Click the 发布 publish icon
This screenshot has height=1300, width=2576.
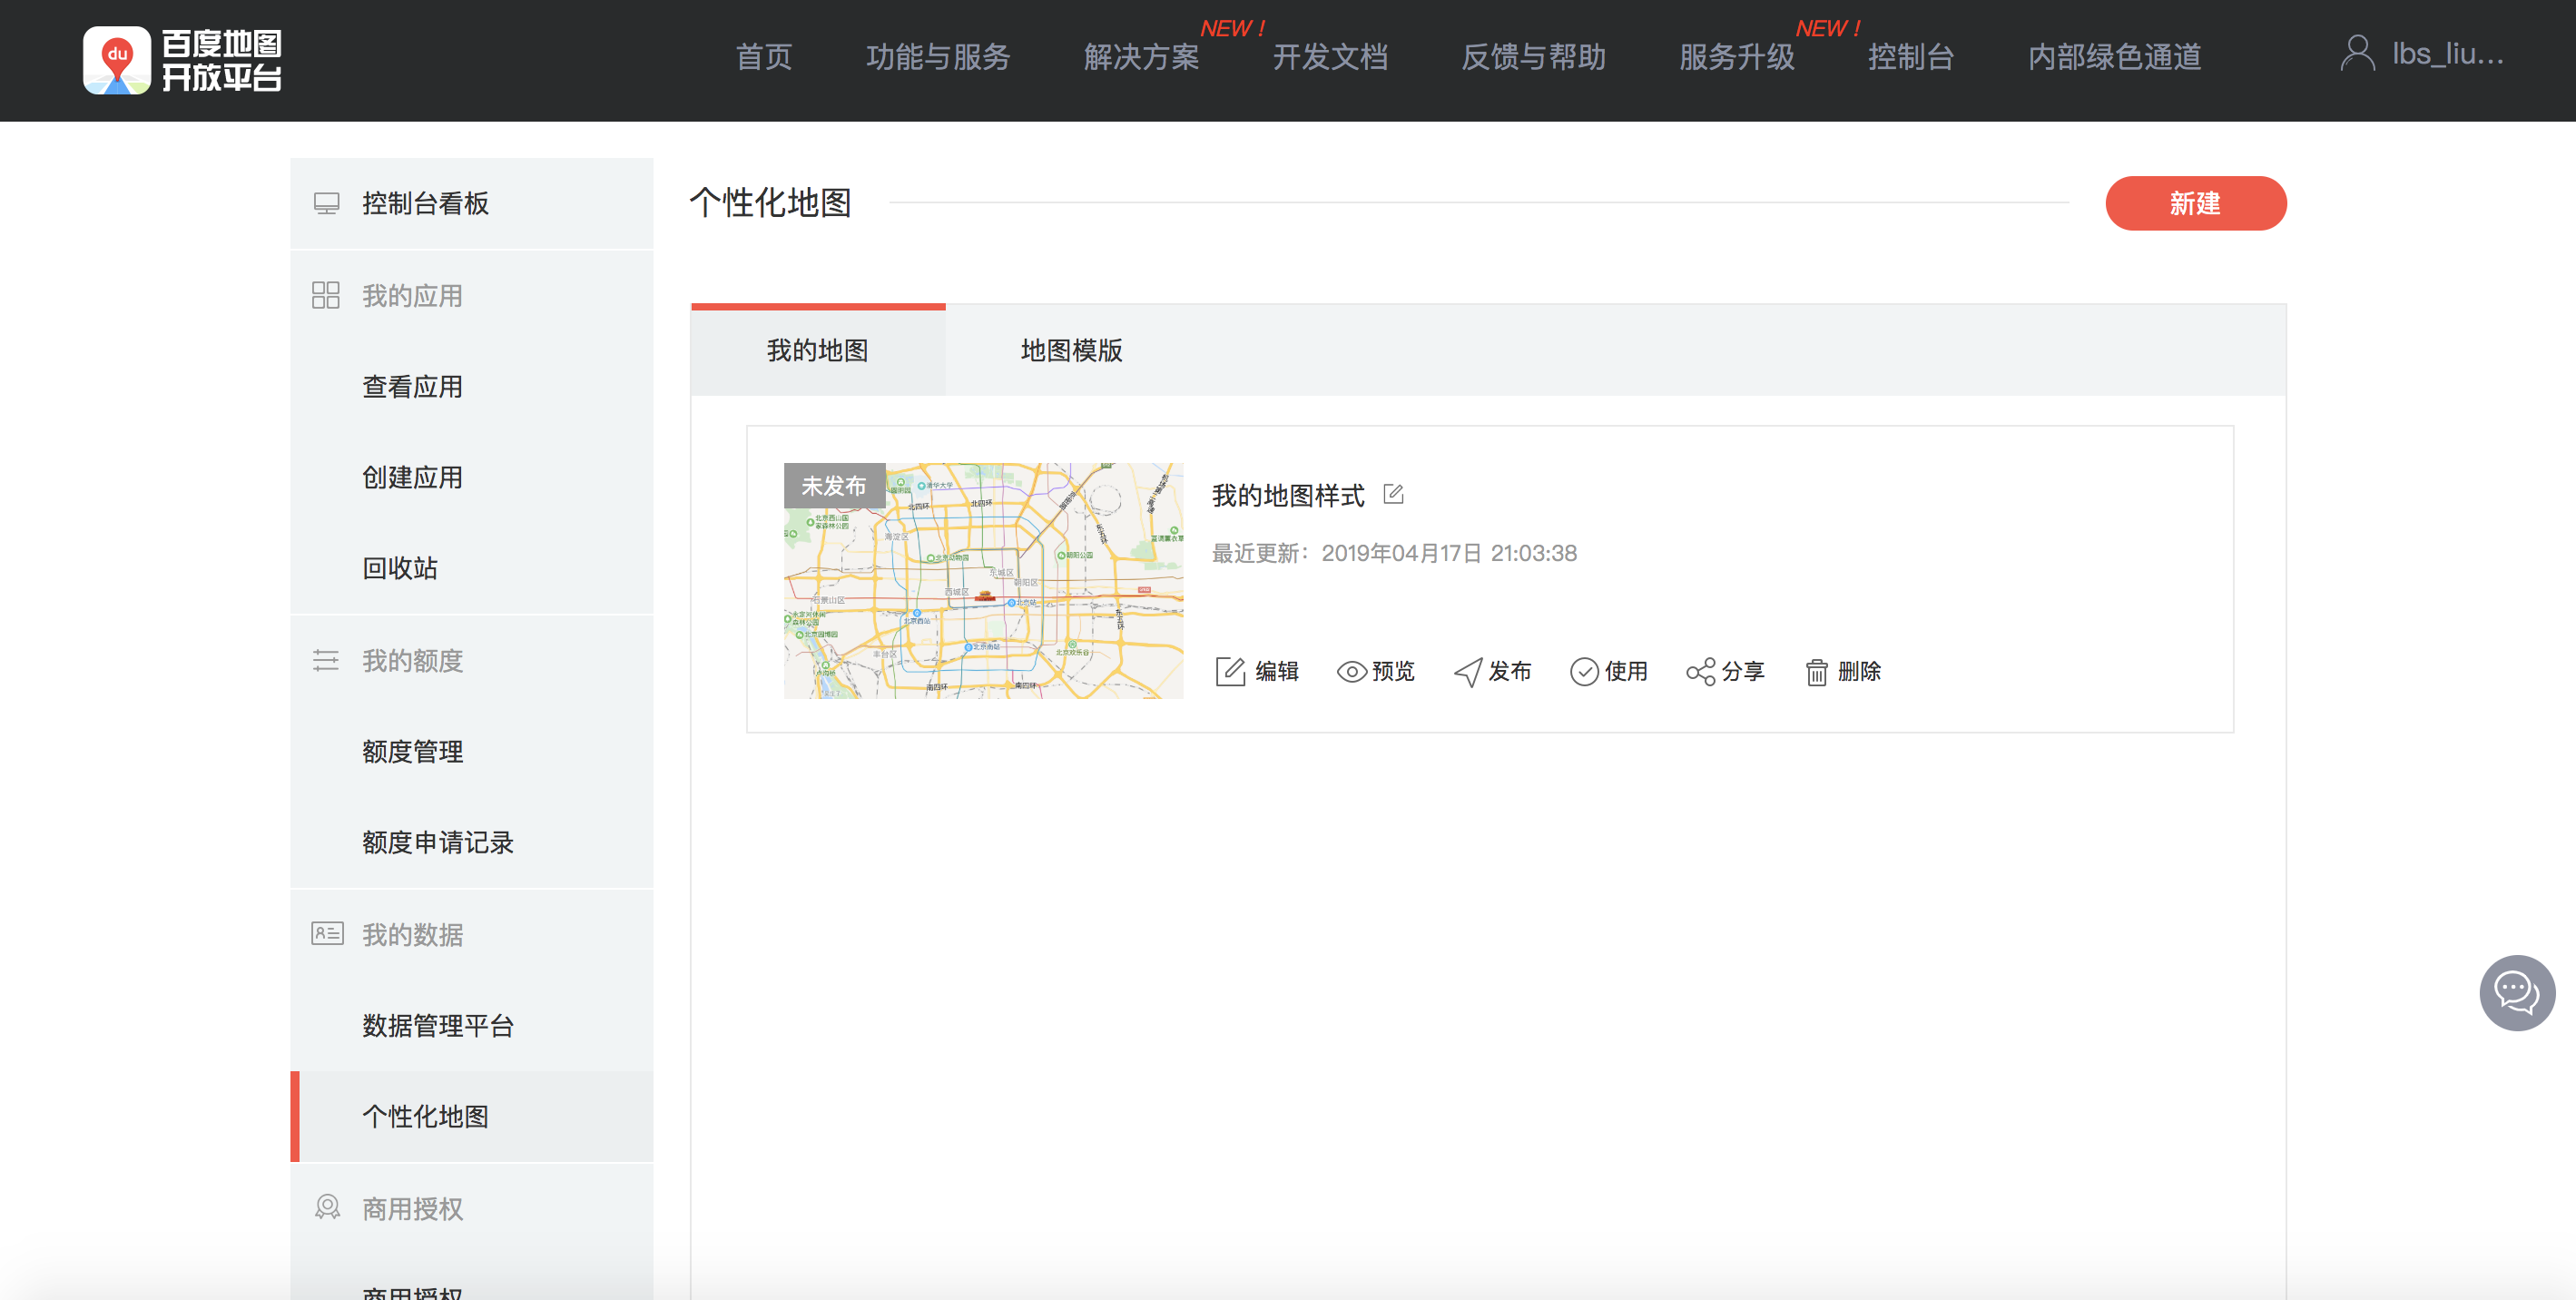click(x=1467, y=671)
